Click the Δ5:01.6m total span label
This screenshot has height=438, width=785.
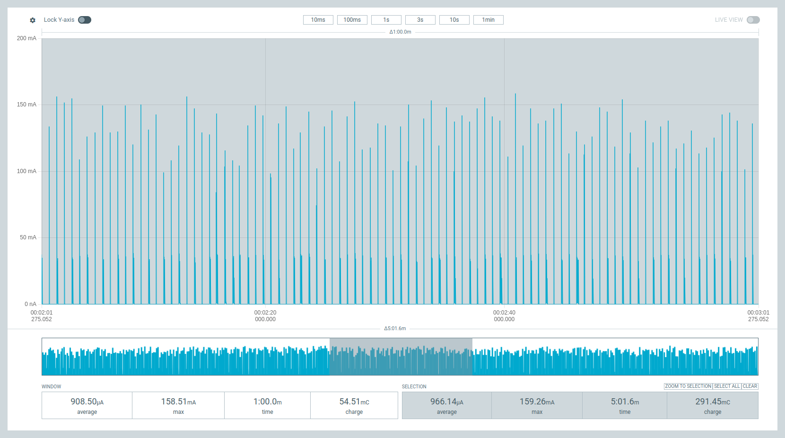point(395,328)
